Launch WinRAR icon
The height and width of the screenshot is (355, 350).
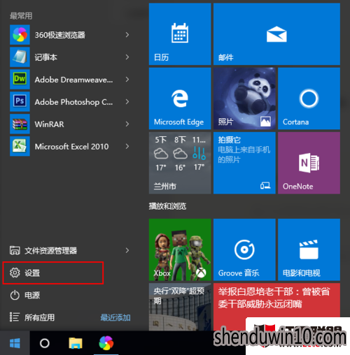20,124
